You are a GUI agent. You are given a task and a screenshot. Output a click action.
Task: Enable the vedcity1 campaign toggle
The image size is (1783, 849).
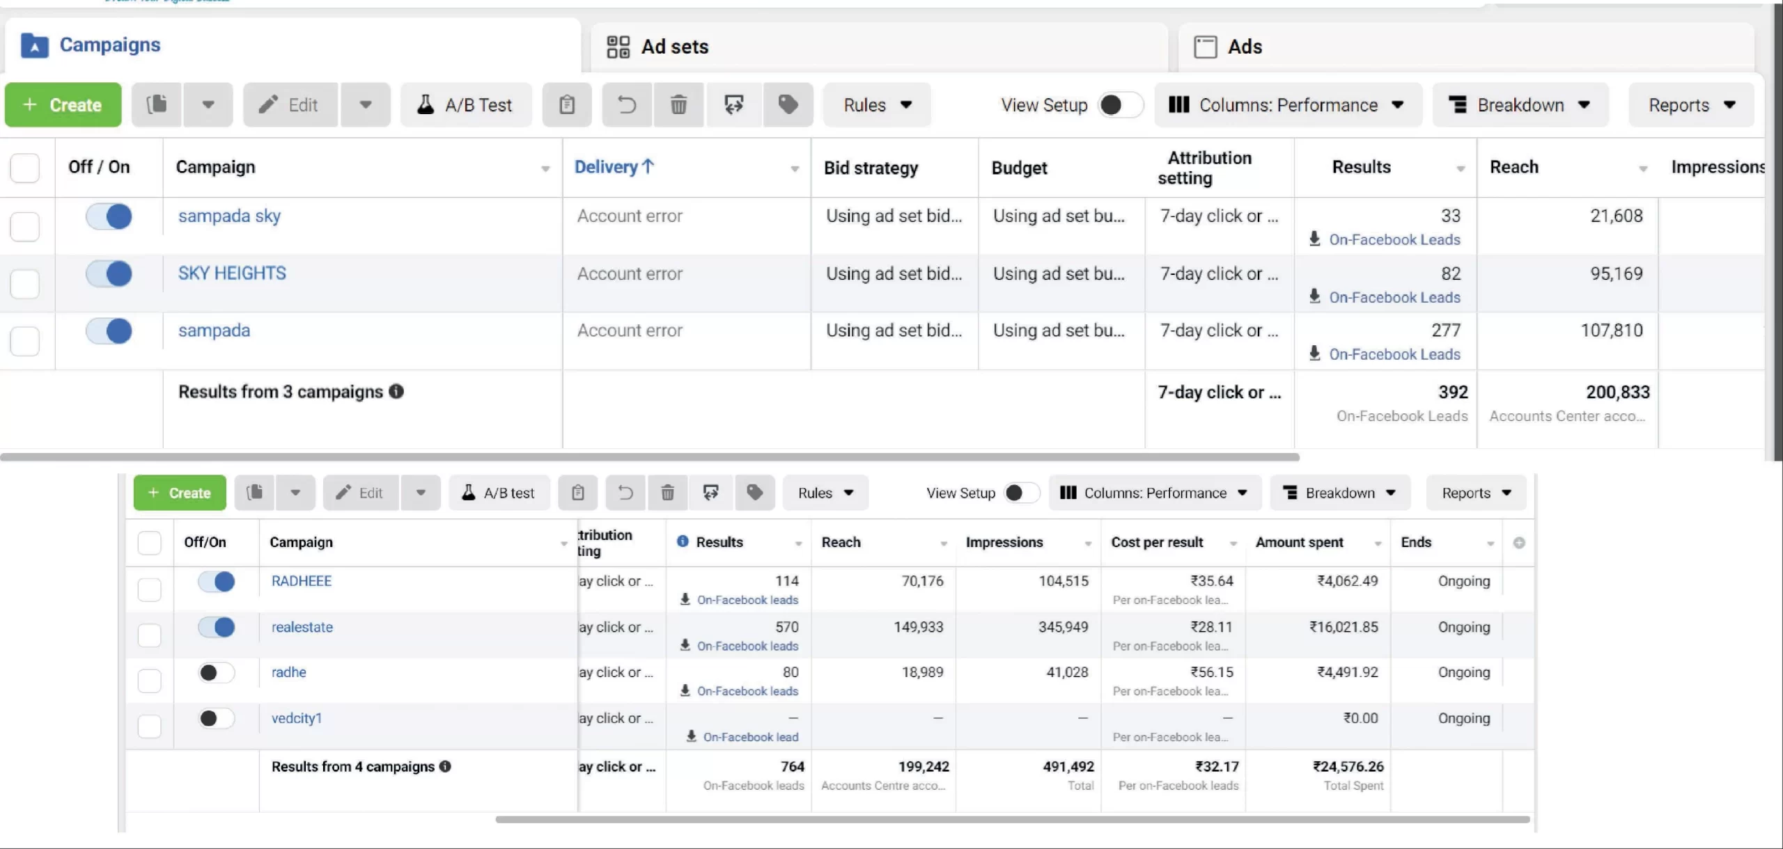click(x=216, y=718)
